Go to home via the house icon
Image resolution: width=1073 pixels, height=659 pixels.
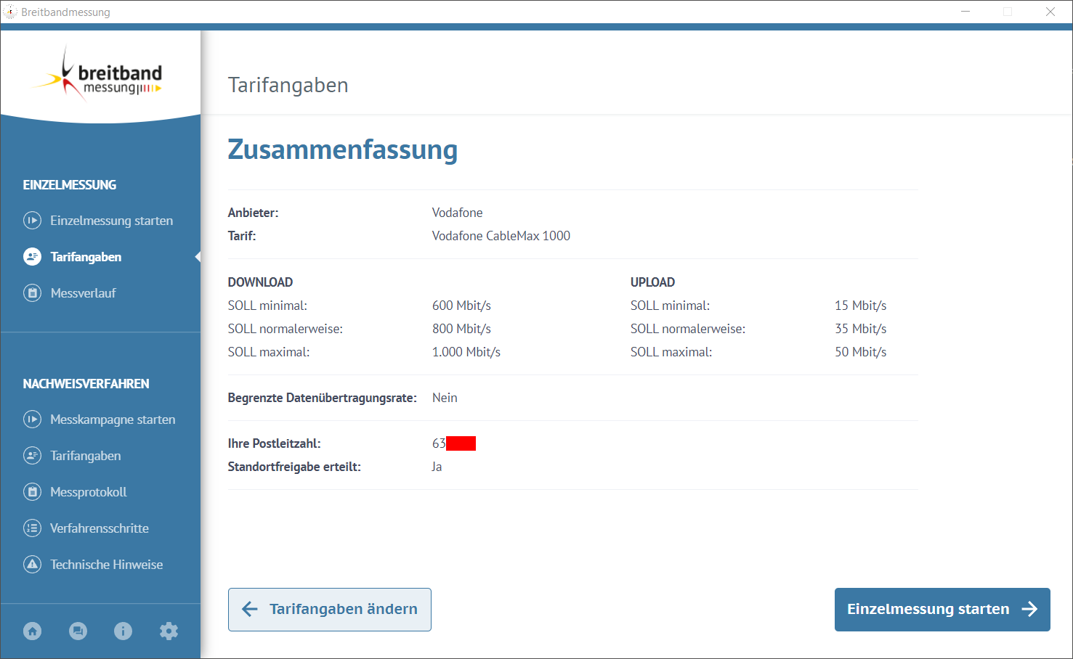[x=33, y=631]
